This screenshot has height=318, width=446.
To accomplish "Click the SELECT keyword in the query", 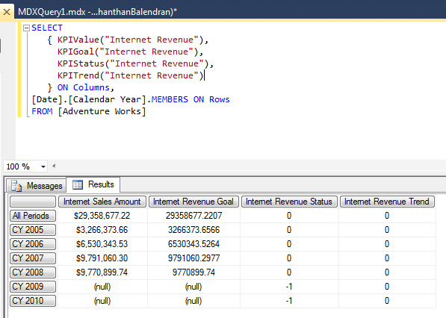I will coord(47,28).
